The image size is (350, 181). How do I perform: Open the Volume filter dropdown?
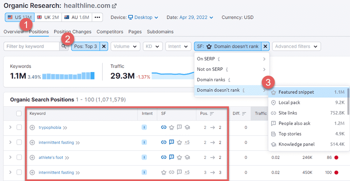(125, 46)
